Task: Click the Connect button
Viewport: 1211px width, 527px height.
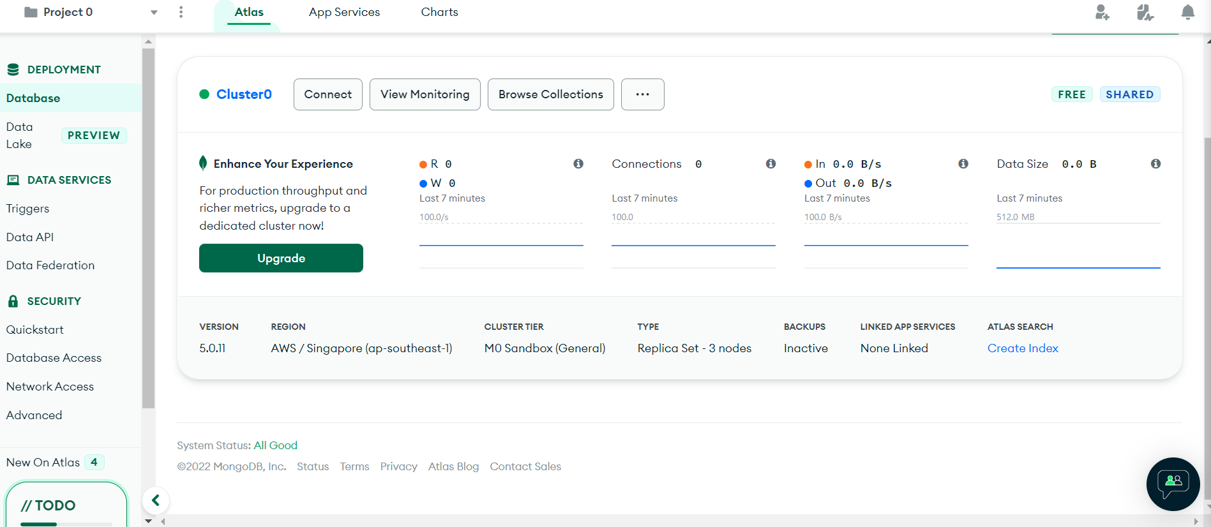Action: click(328, 94)
